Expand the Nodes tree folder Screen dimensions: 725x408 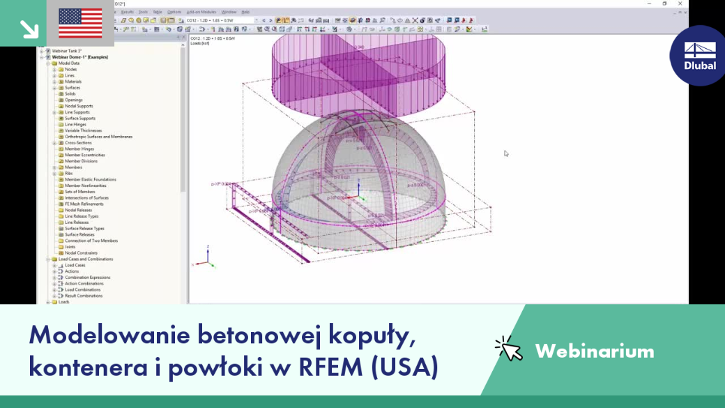pos(54,69)
